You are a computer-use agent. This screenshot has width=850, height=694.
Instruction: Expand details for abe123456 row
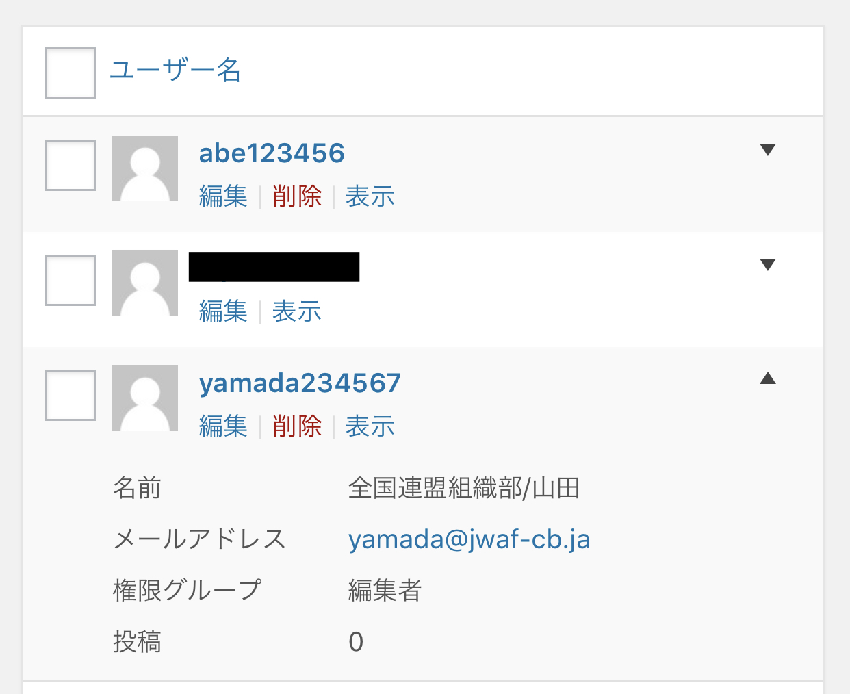768,150
